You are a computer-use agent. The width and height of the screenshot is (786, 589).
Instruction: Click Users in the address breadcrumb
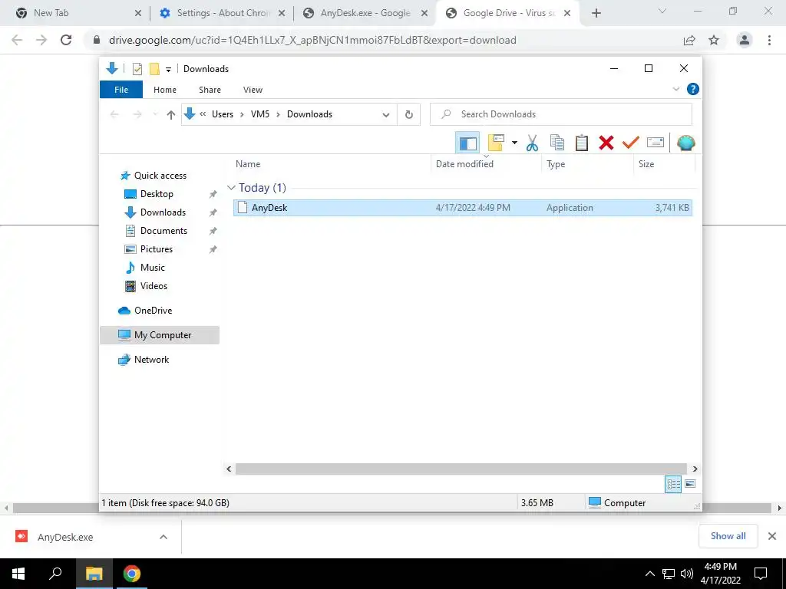[x=223, y=114]
